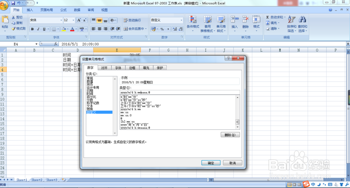350x188 pixels.
Task: Toggle Bold formatting
Action: pos(32,29)
